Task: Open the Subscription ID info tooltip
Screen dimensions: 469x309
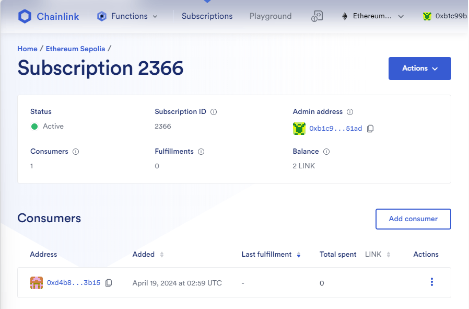Action: (x=214, y=112)
